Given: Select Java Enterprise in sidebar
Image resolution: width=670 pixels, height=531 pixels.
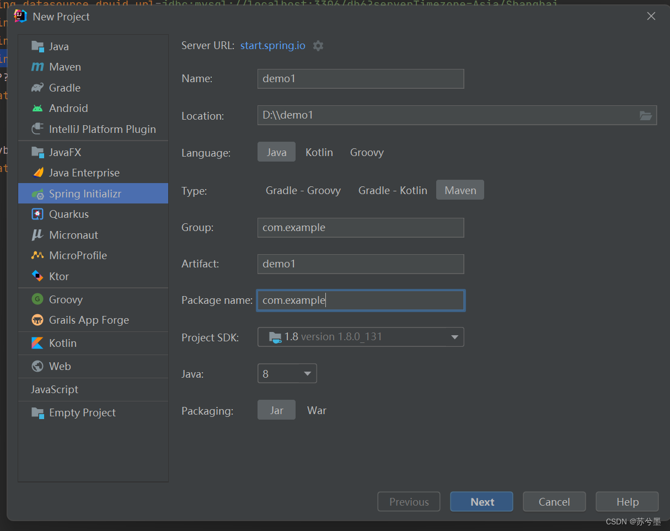Looking at the screenshot, I should click(x=93, y=173).
